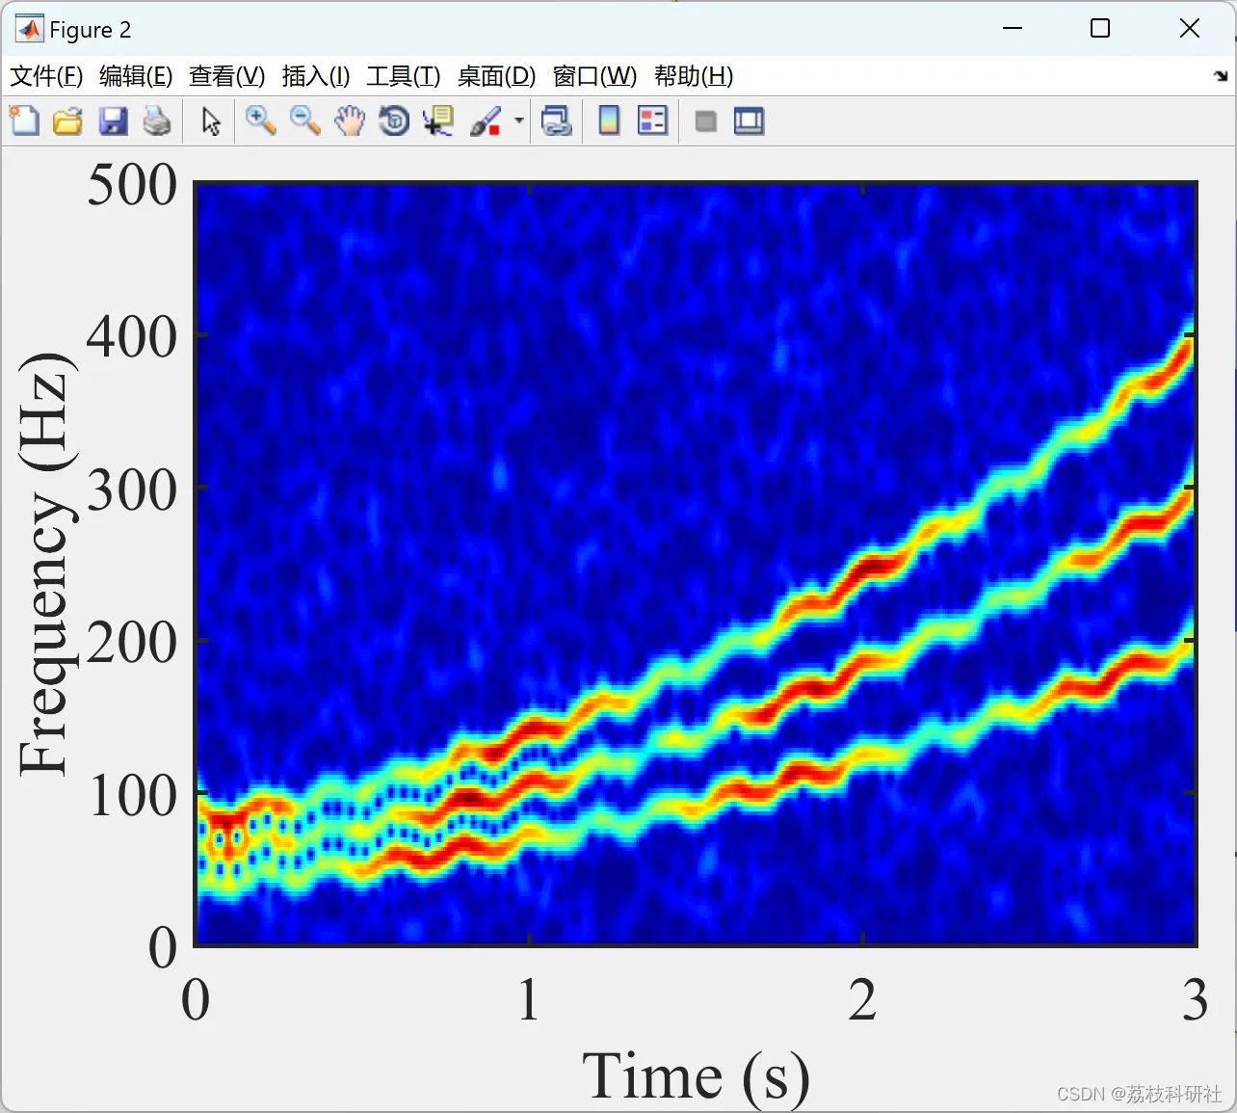Click the 500 tick label on frequency axis

132,184
